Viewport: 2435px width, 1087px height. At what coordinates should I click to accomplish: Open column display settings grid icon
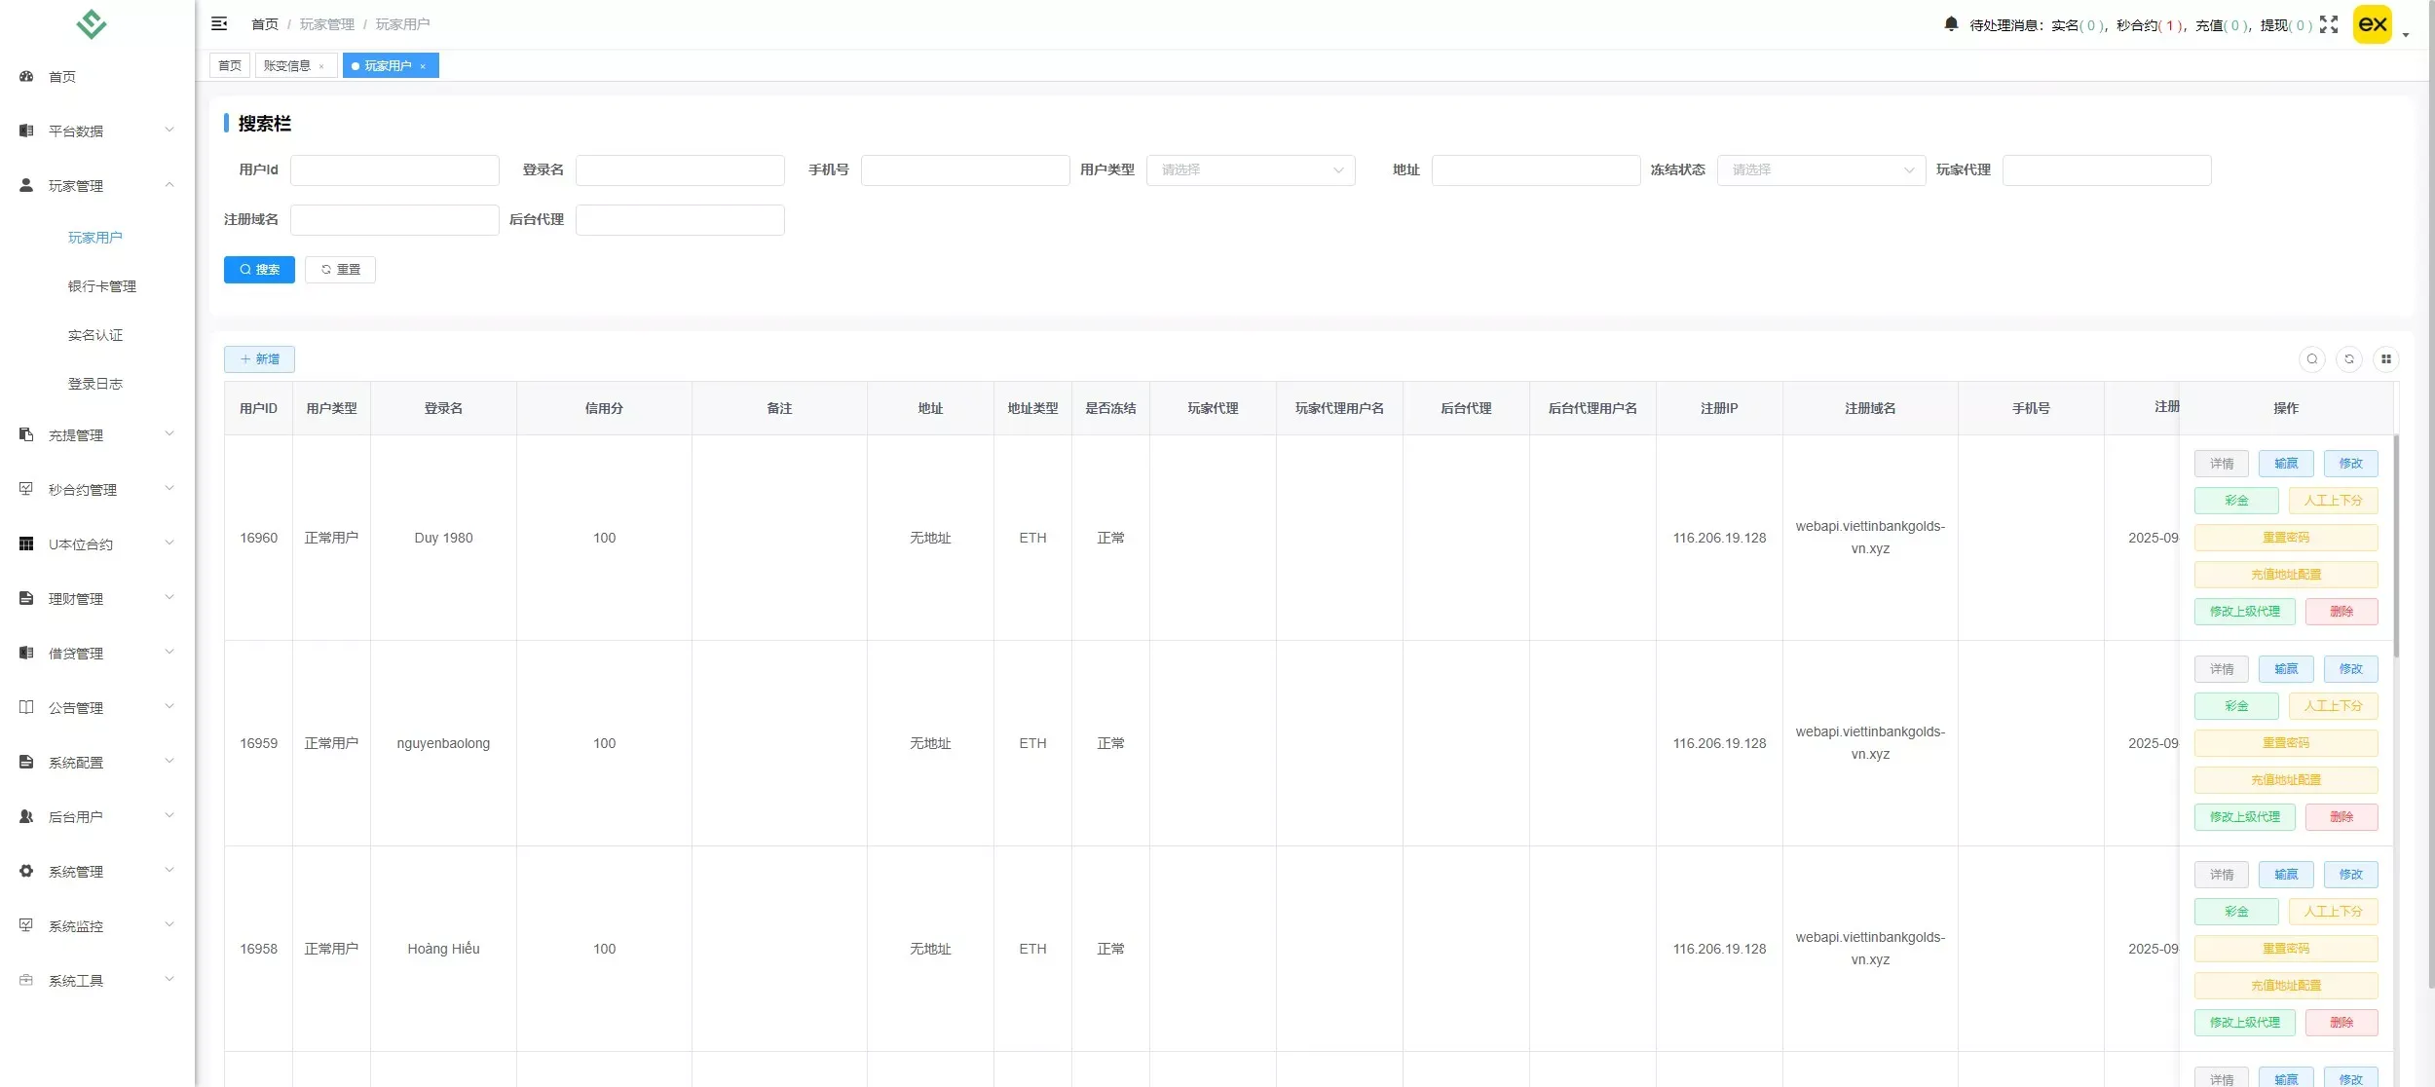pyautogui.click(x=2386, y=359)
